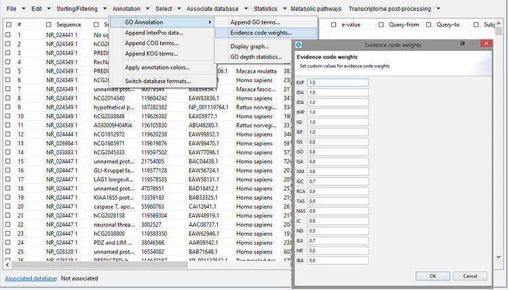Click Append InterPro data option

point(154,33)
